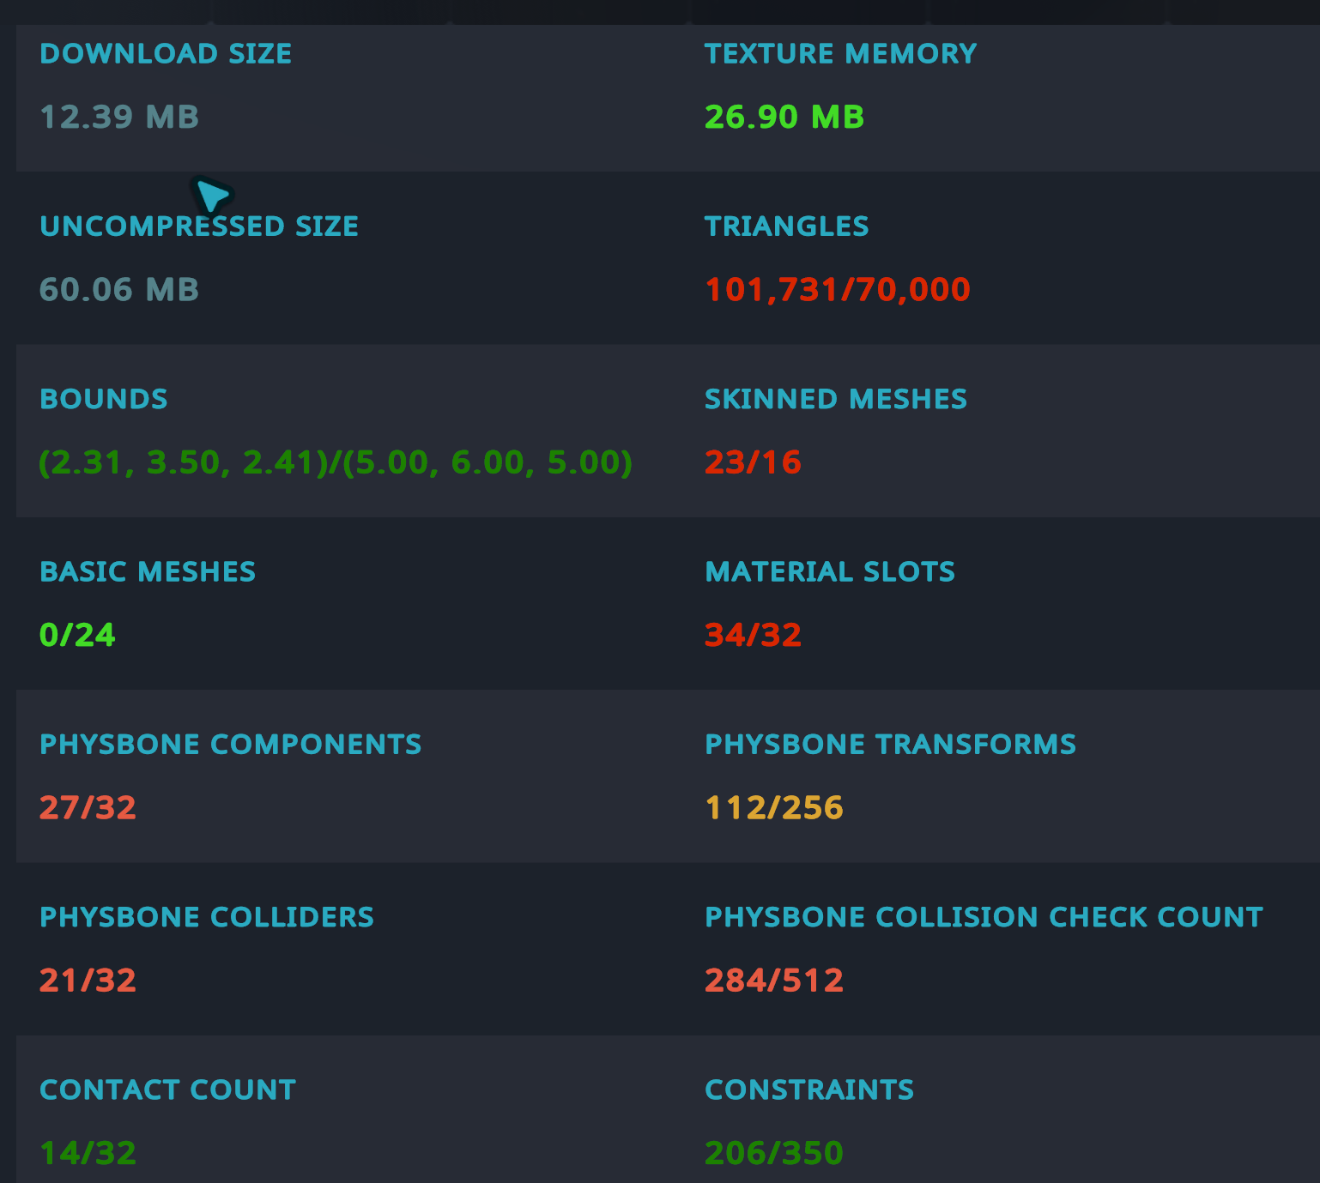
Task: Click the 206/350 constraints value
Action: tap(773, 1153)
